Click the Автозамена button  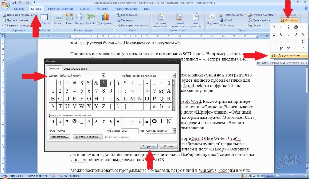click(59, 137)
